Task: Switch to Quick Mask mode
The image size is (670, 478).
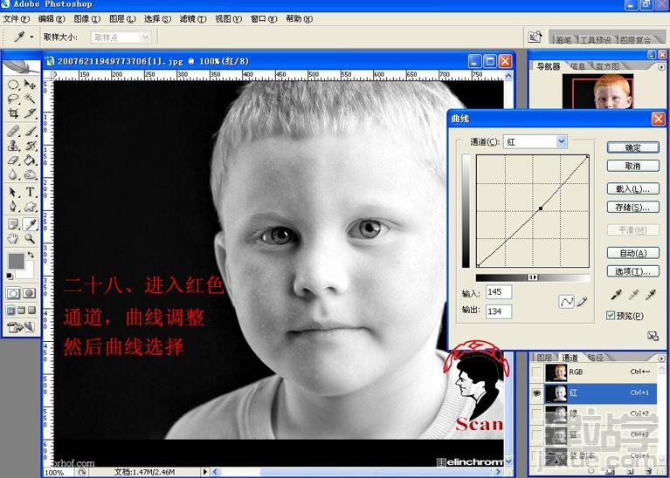Action: pos(29,293)
